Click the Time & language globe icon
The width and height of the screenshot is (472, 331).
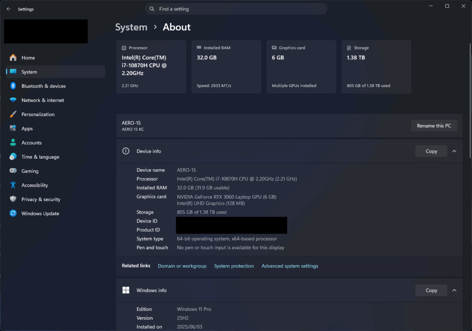tap(13, 157)
